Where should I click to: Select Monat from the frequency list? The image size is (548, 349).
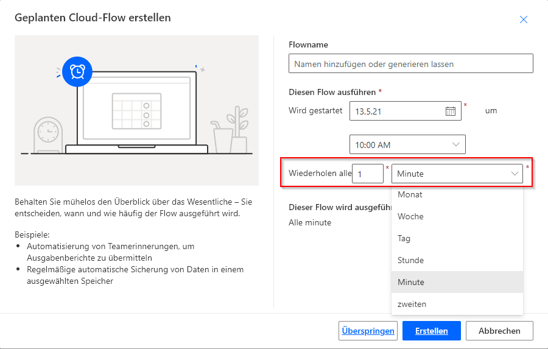[x=410, y=195]
